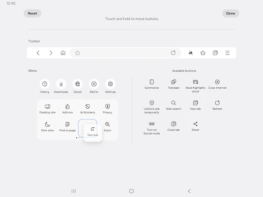
Task: Tap the Dark sites menu icon
Action: [x=47, y=125]
